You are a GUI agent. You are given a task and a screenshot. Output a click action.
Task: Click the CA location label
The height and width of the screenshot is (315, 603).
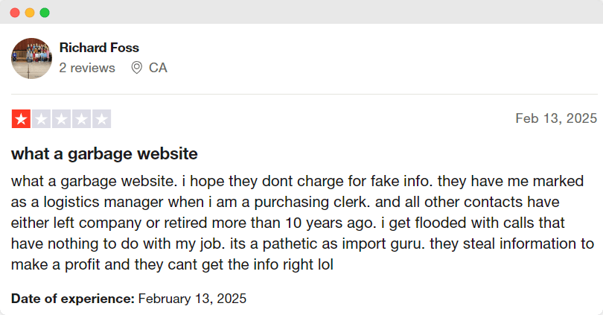[x=158, y=68]
